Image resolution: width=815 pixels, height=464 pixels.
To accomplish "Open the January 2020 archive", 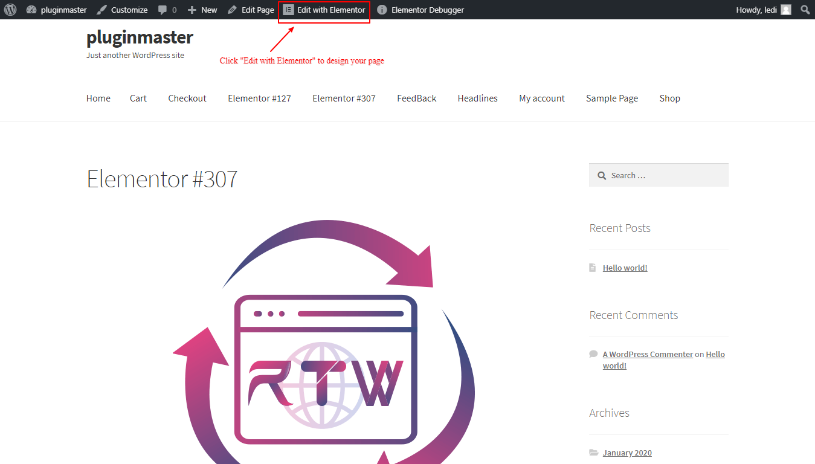I will coord(627,453).
